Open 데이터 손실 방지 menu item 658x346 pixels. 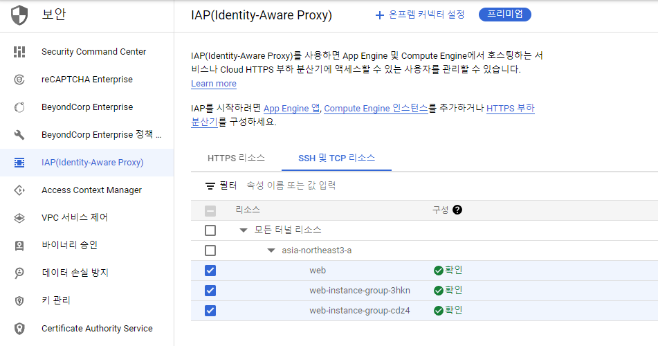point(87,273)
